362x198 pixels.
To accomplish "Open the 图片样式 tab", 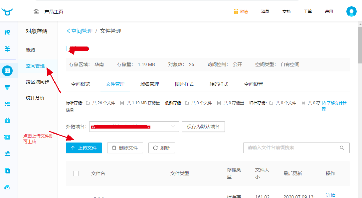I will (184, 84).
